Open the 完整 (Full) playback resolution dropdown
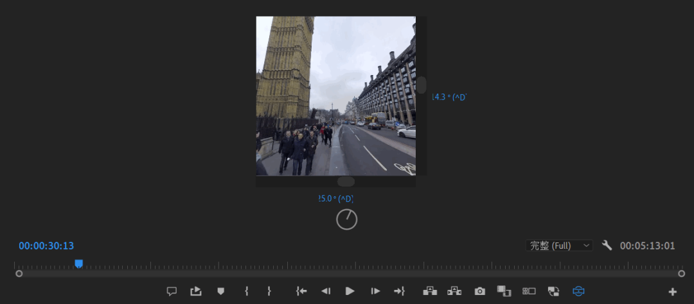 560,246
